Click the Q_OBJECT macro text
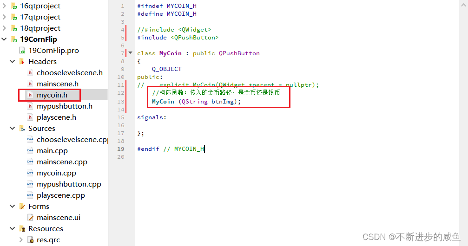Image resolution: width=468 pixels, height=246 pixels. tap(166, 69)
